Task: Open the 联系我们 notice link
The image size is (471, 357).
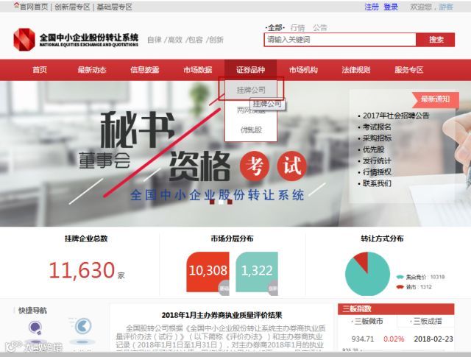Action: tap(377, 183)
